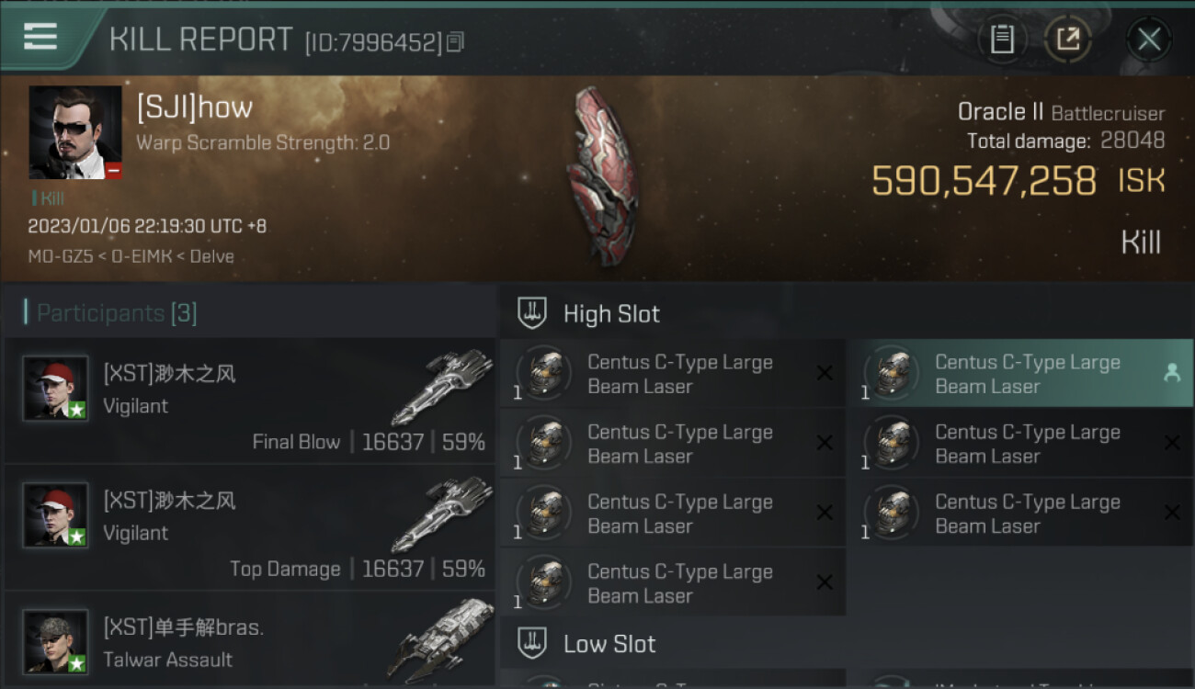Open the Final Blow Vigilant participant entry
Image resolution: width=1195 pixels, height=689 pixels.
point(250,401)
